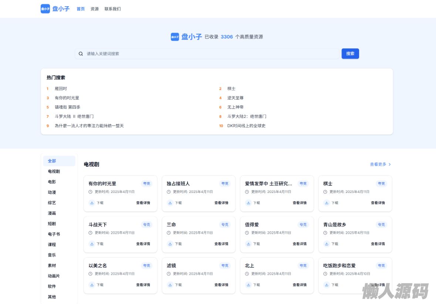The image size is (436, 304).
Task: Click hot search 镇魂街 第四季
Action: click(68, 107)
